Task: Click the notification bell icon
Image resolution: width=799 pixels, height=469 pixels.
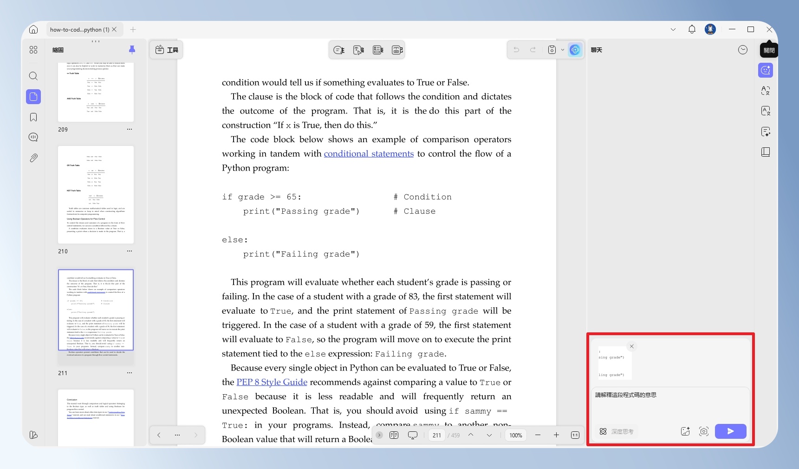Action: [692, 29]
